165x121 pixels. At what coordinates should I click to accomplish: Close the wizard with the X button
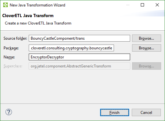157,5
